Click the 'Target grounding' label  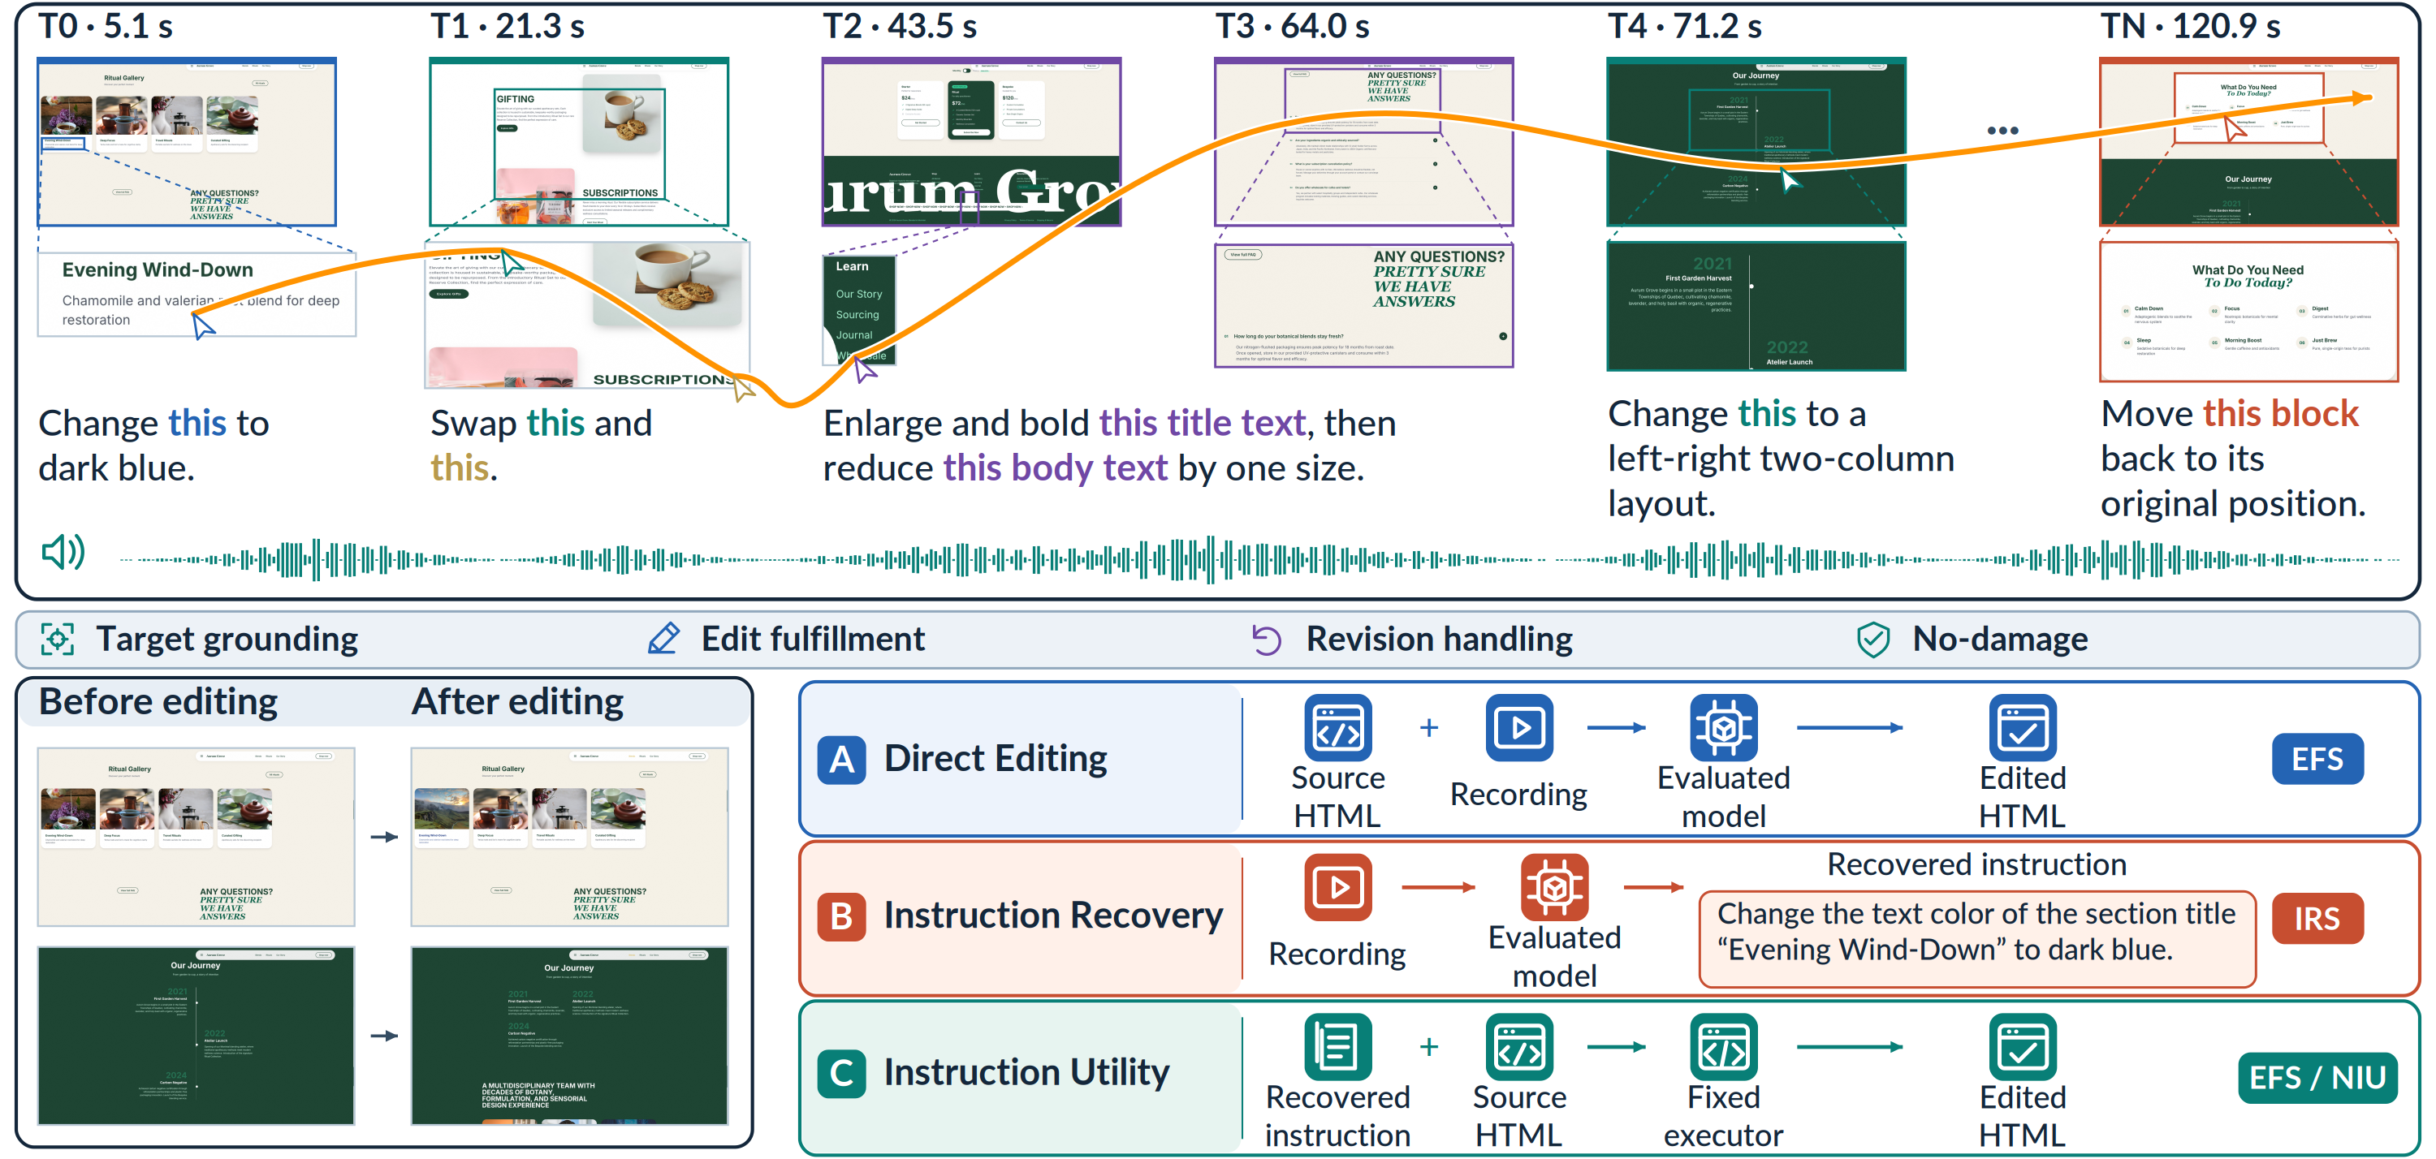tap(227, 640)
